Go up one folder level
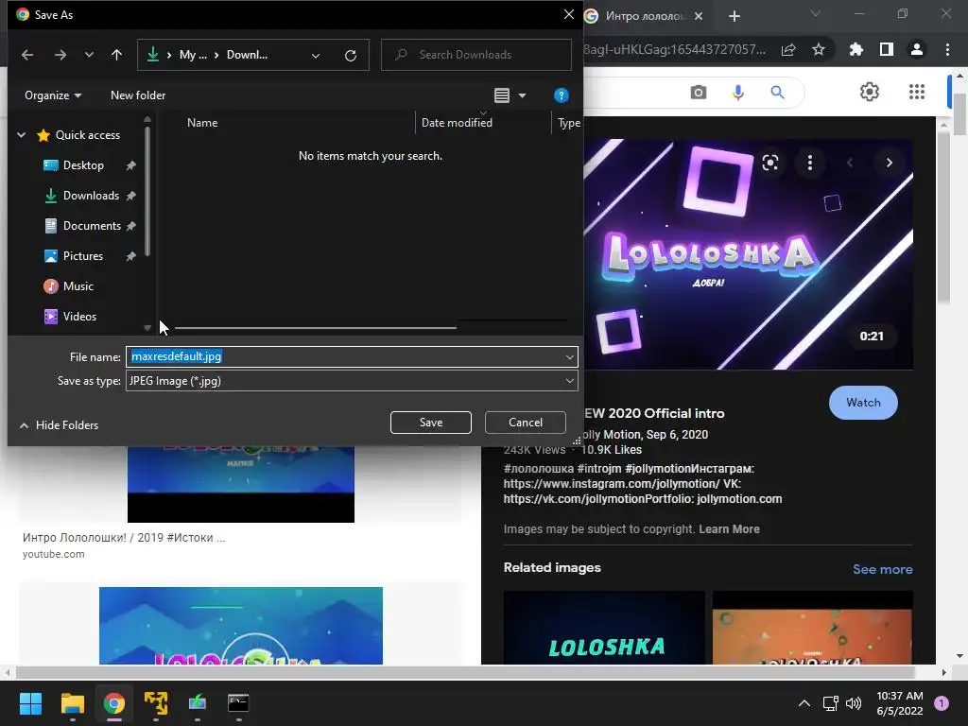This screenshot has width=968, height=726. click(116, 55)
